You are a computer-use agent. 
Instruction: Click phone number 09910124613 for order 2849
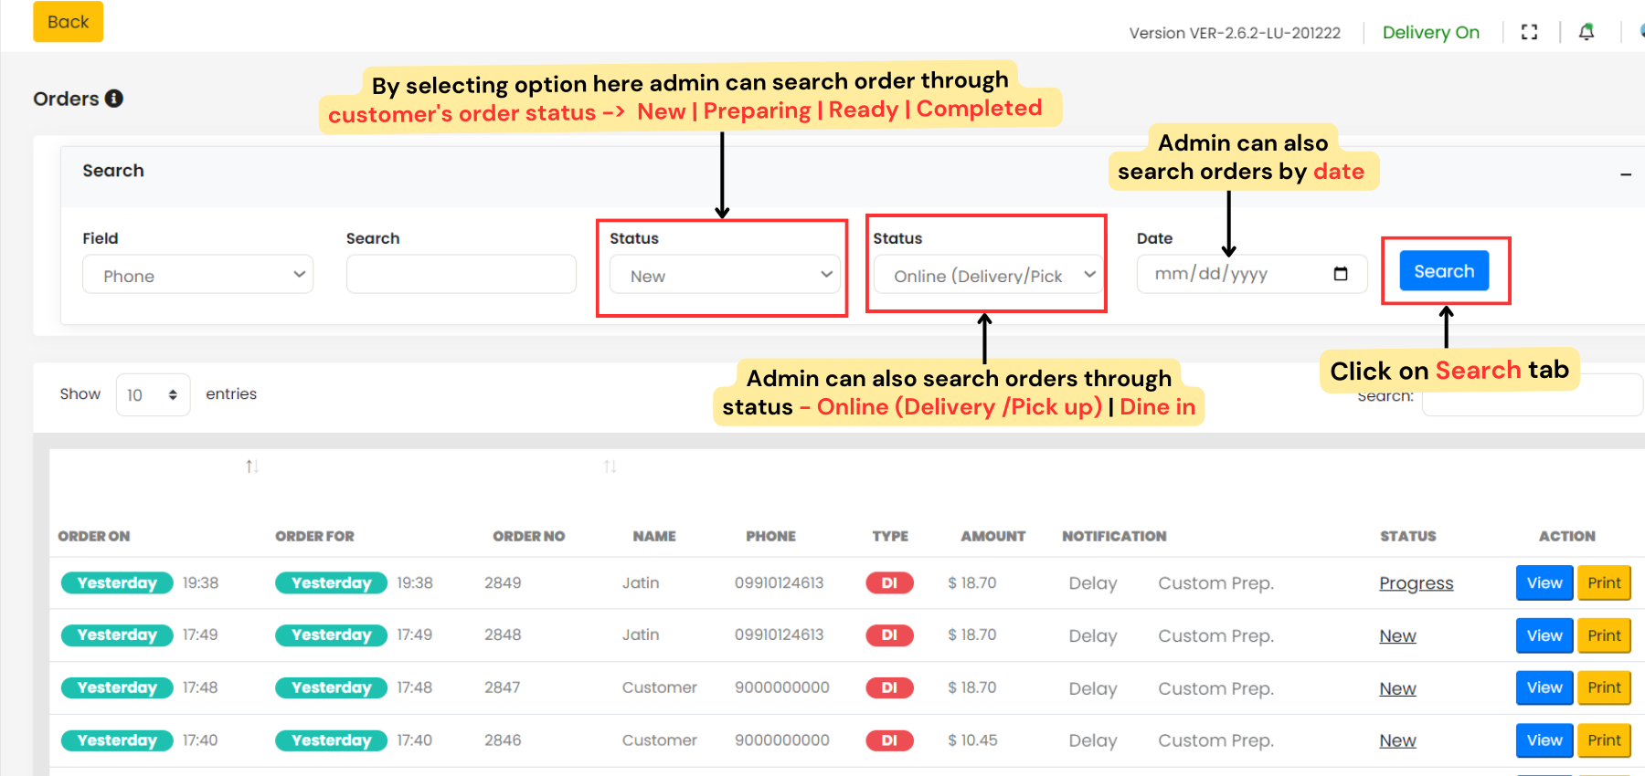click(779, 582)
